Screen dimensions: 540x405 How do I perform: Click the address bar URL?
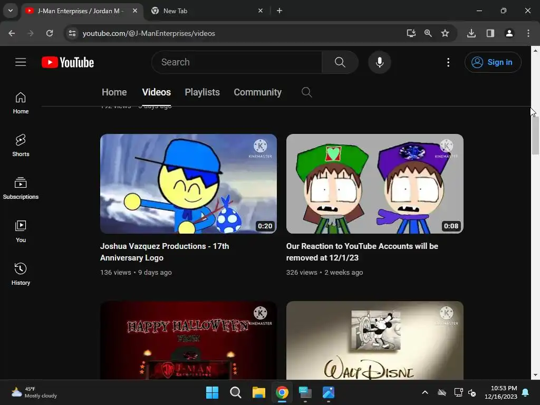pos(149,33)
